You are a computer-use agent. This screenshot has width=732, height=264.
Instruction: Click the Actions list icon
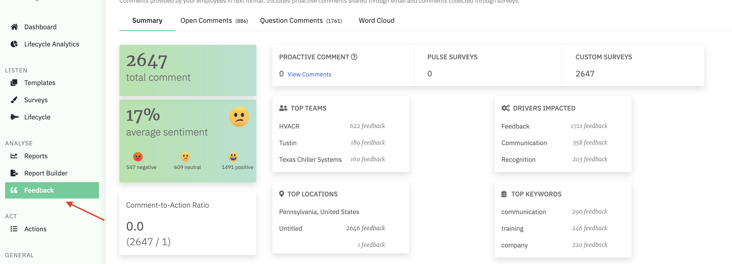(x=14, y=229)
